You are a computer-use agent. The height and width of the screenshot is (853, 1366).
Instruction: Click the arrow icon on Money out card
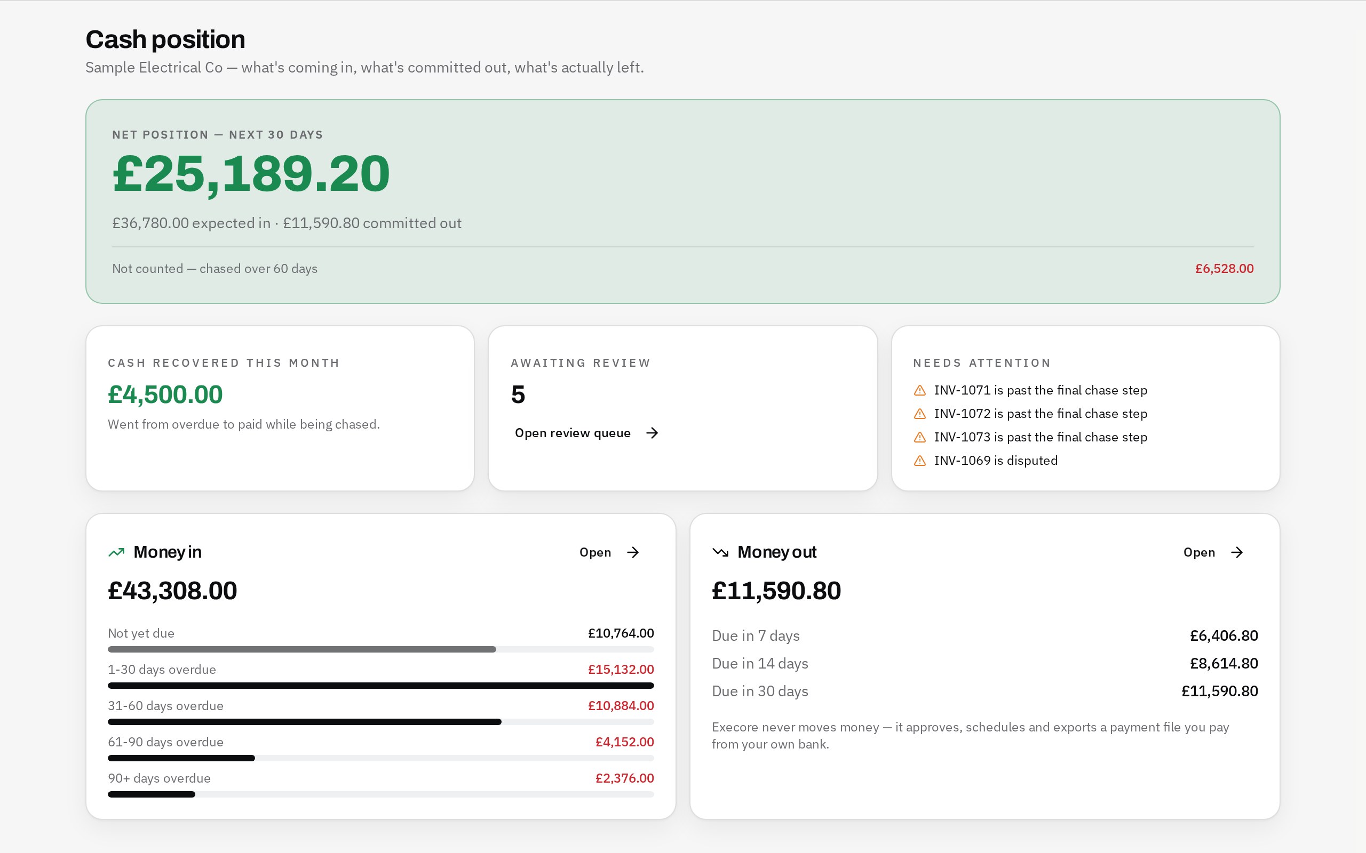coord(1237,552)
